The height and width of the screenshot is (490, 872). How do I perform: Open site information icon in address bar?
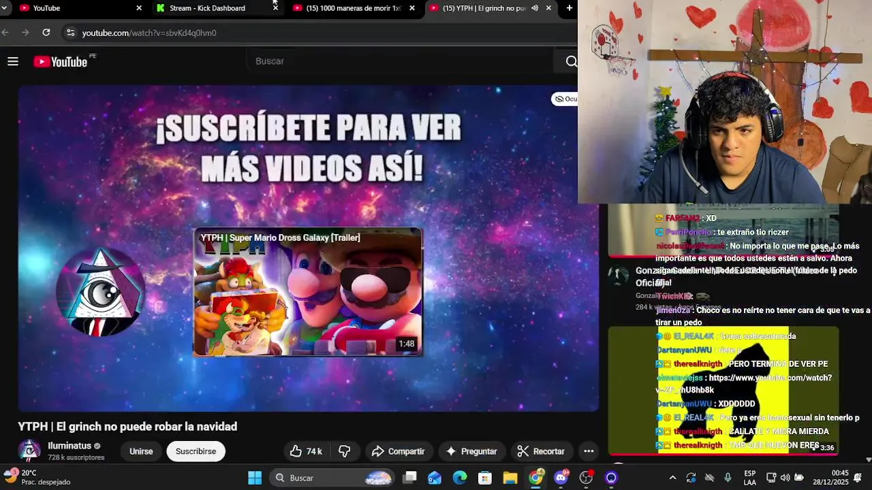click(x=70, y=33)
